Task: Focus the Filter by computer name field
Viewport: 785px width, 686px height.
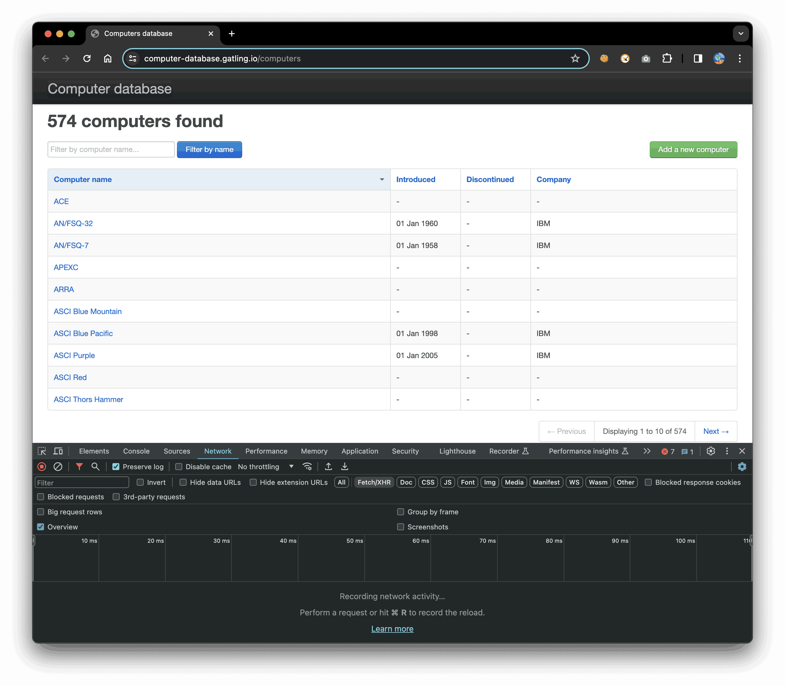Action: [111, 149]
